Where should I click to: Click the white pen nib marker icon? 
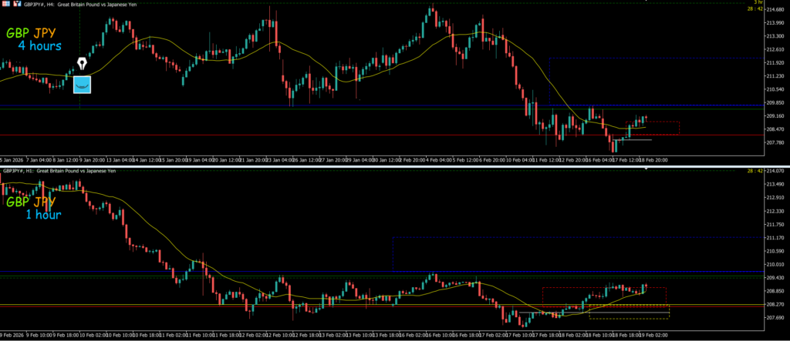pos(82,63)
